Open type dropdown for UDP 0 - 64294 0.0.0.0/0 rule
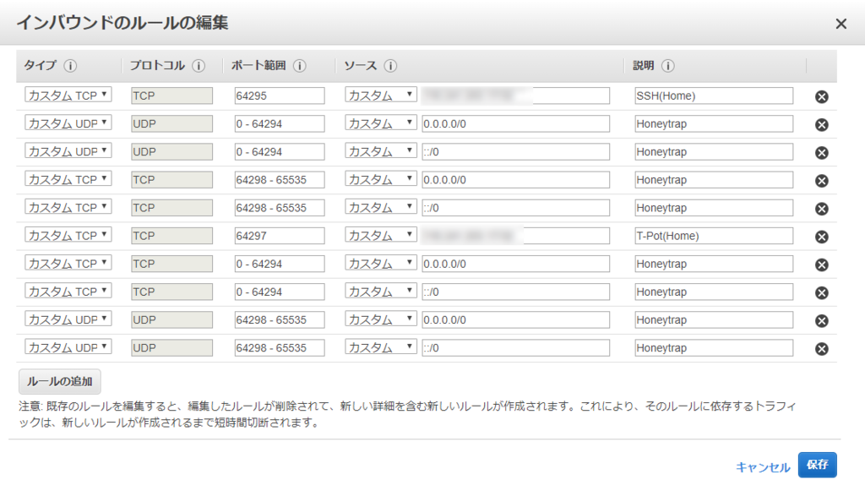The width and height of the screenshot is (865, 491). coord(68,123)
